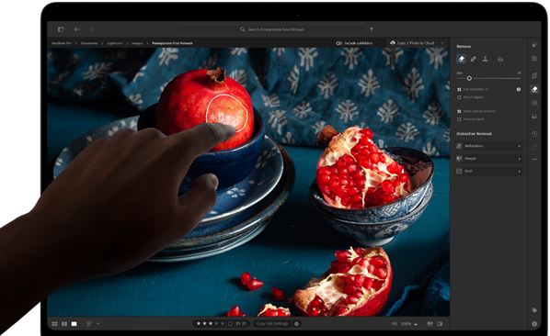
Task: Expand the Reflections section
Action: [x=488, y=146]
